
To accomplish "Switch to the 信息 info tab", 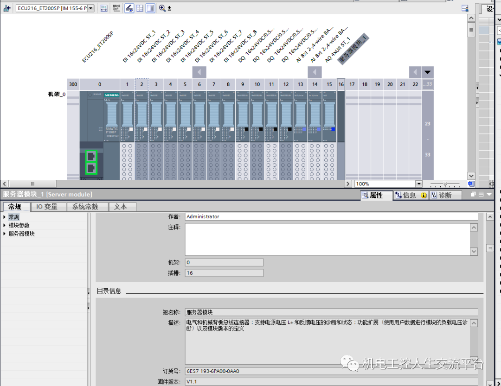I will click(411, 196).
